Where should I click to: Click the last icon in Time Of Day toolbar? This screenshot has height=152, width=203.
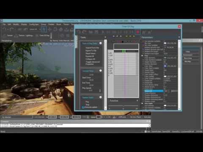[150, 32]
